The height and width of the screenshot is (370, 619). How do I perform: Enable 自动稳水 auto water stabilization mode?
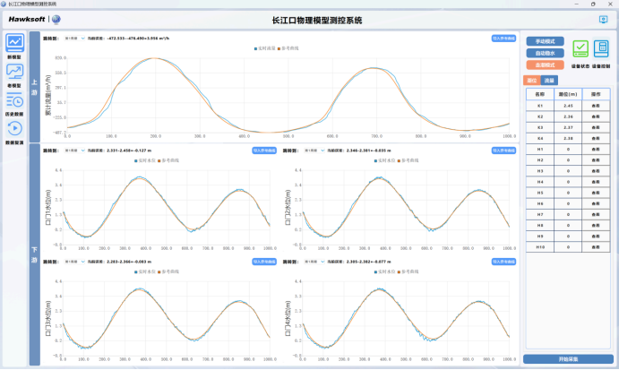(x=545, y=53)
